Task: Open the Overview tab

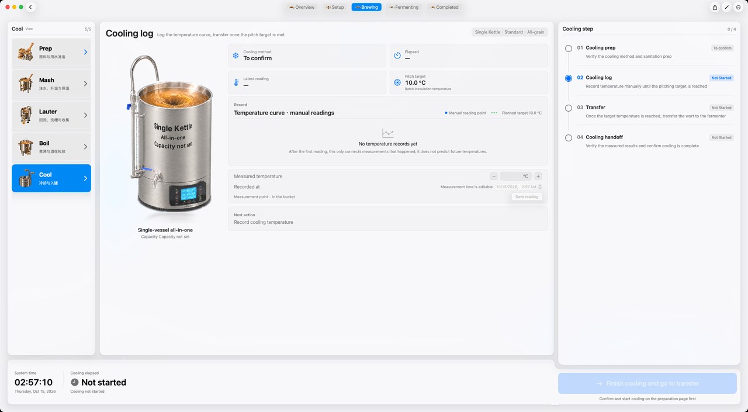Action: coord(302,7)
